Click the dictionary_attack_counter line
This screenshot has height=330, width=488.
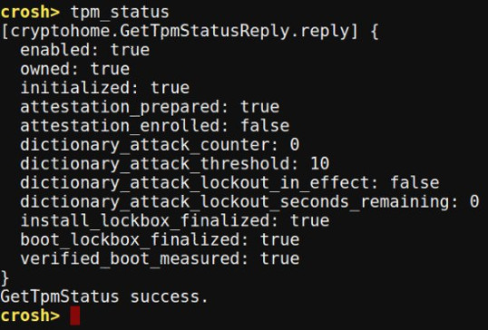pyautogui.click(x=160, y=145)
